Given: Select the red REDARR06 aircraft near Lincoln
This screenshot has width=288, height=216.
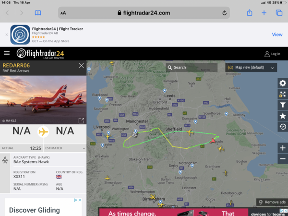Looking at the screenshot, I should tap(213, 141).
